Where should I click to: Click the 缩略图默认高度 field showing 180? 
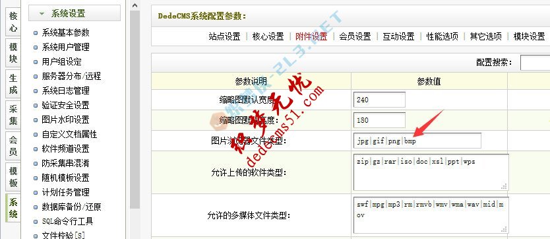pos(379,120)
